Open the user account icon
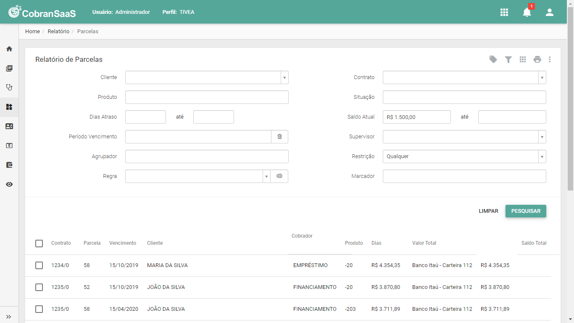The height and width of the screenshot is (323, 574). point(550,12)
